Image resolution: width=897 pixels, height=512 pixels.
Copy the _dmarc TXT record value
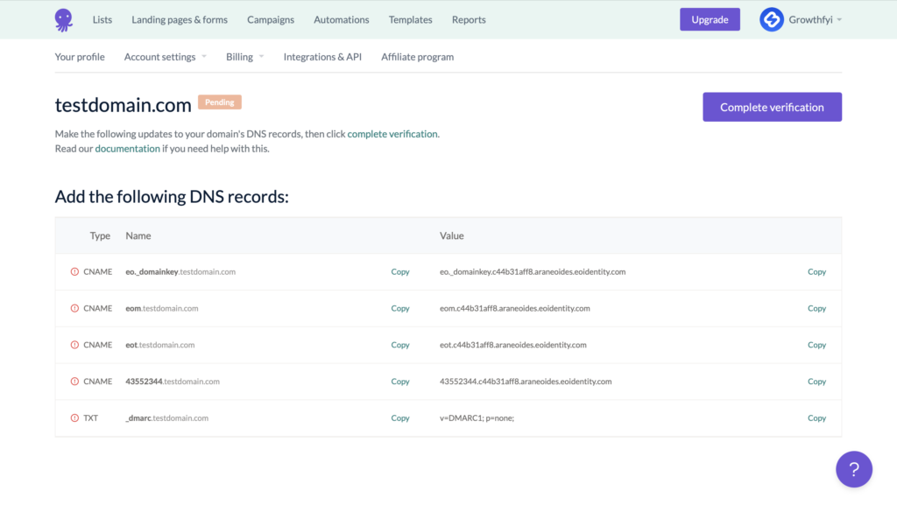pyautogui.click(x=816, y=418)
